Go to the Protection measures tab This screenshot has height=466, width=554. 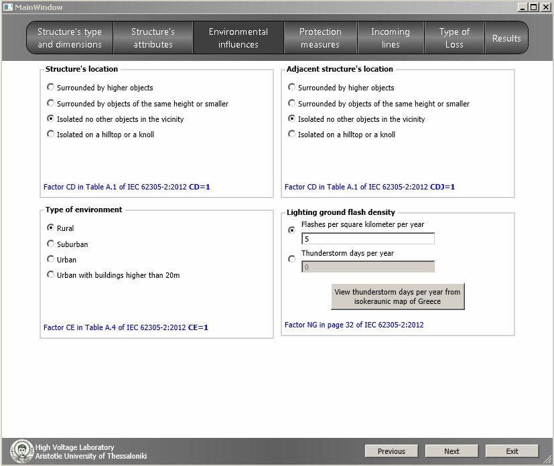click(320, 37)
